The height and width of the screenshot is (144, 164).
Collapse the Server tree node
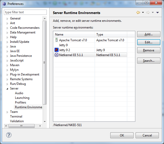7,89
